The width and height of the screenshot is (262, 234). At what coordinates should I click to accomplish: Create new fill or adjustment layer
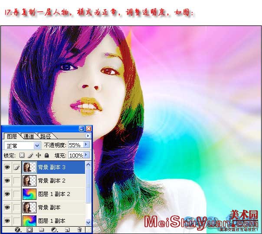pos(54,230)
